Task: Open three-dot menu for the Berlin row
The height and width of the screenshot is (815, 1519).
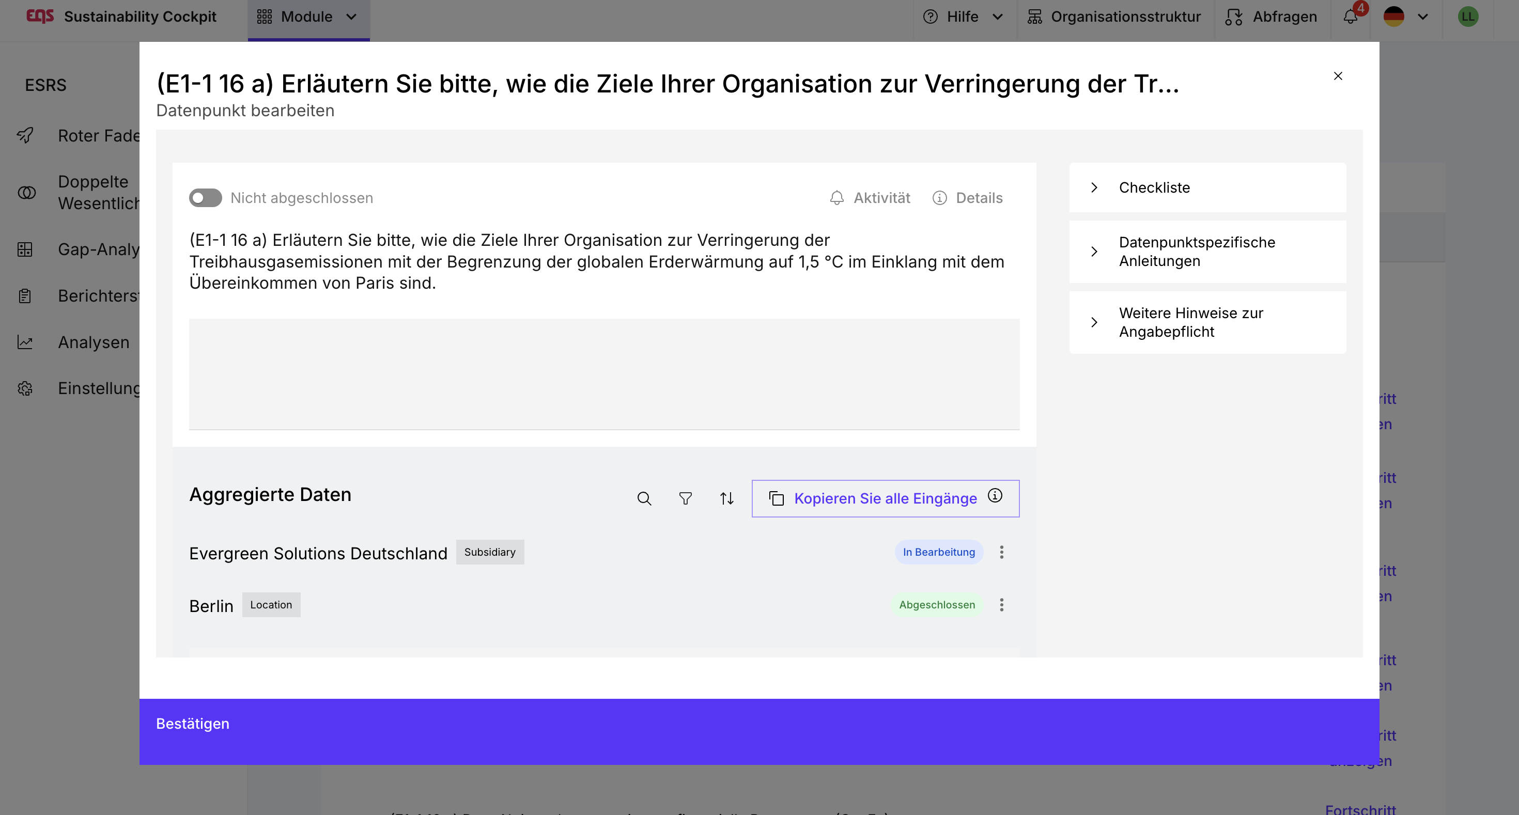Action: [x=1001, y=605]
